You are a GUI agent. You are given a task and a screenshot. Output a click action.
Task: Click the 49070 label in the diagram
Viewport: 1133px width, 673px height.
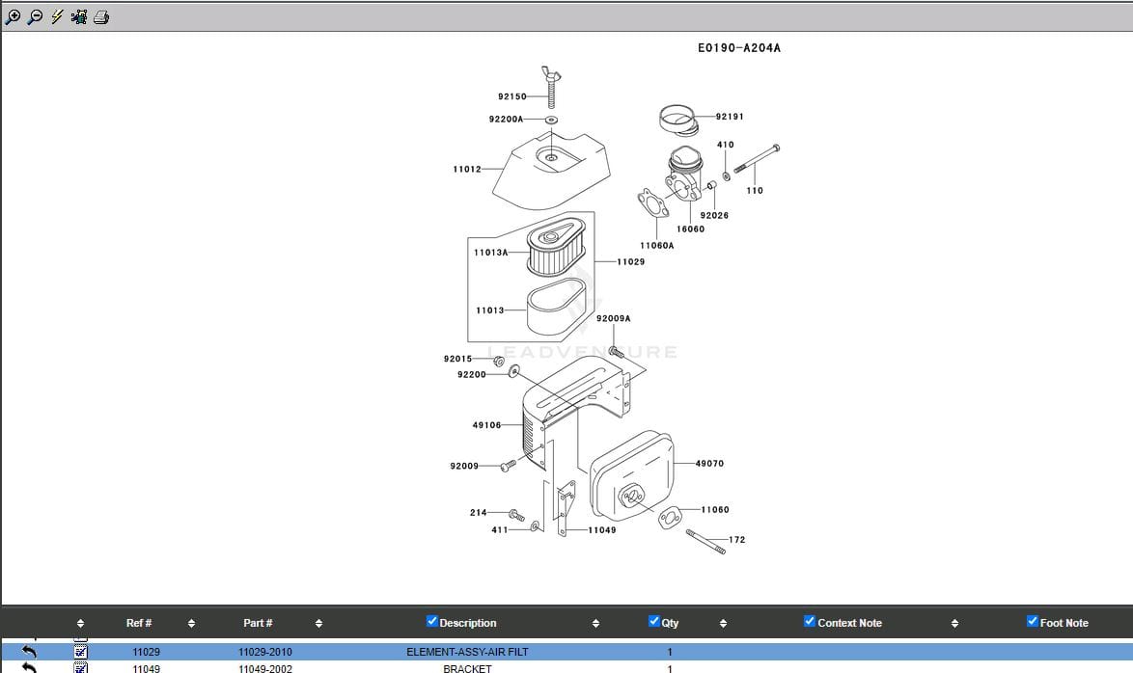(709, 464)
